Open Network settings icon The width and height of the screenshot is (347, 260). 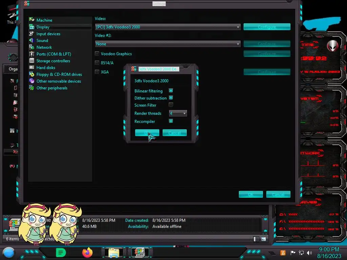pos(32,47)
